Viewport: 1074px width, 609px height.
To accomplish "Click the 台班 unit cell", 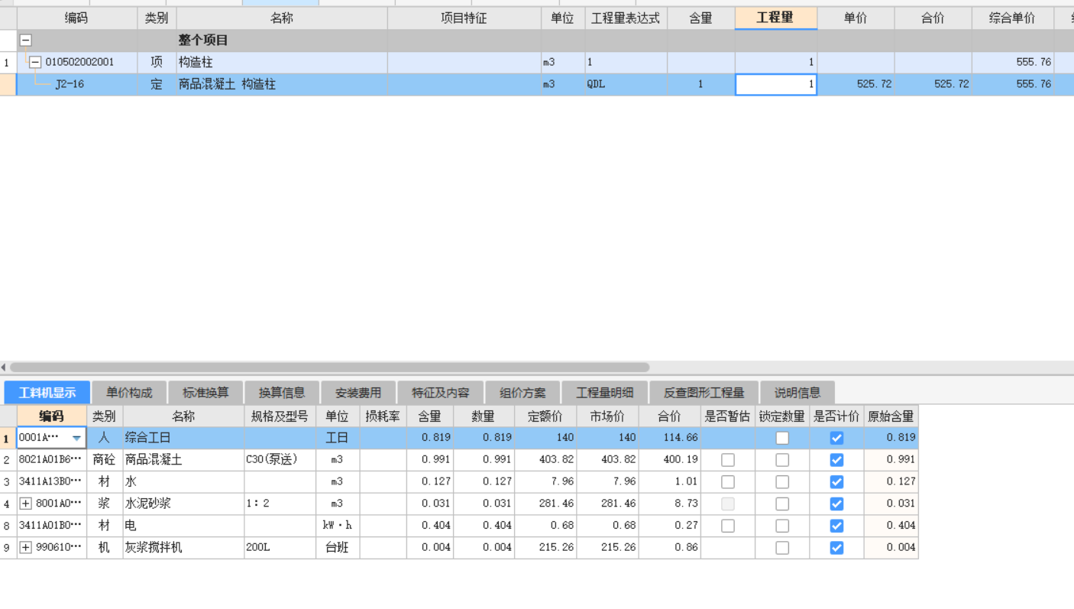I will coord(338,548).
